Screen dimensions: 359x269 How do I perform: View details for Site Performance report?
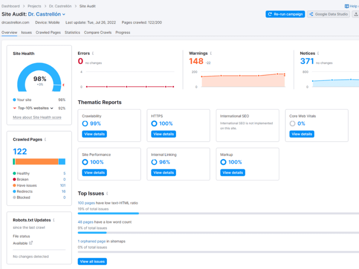[94, 173]
